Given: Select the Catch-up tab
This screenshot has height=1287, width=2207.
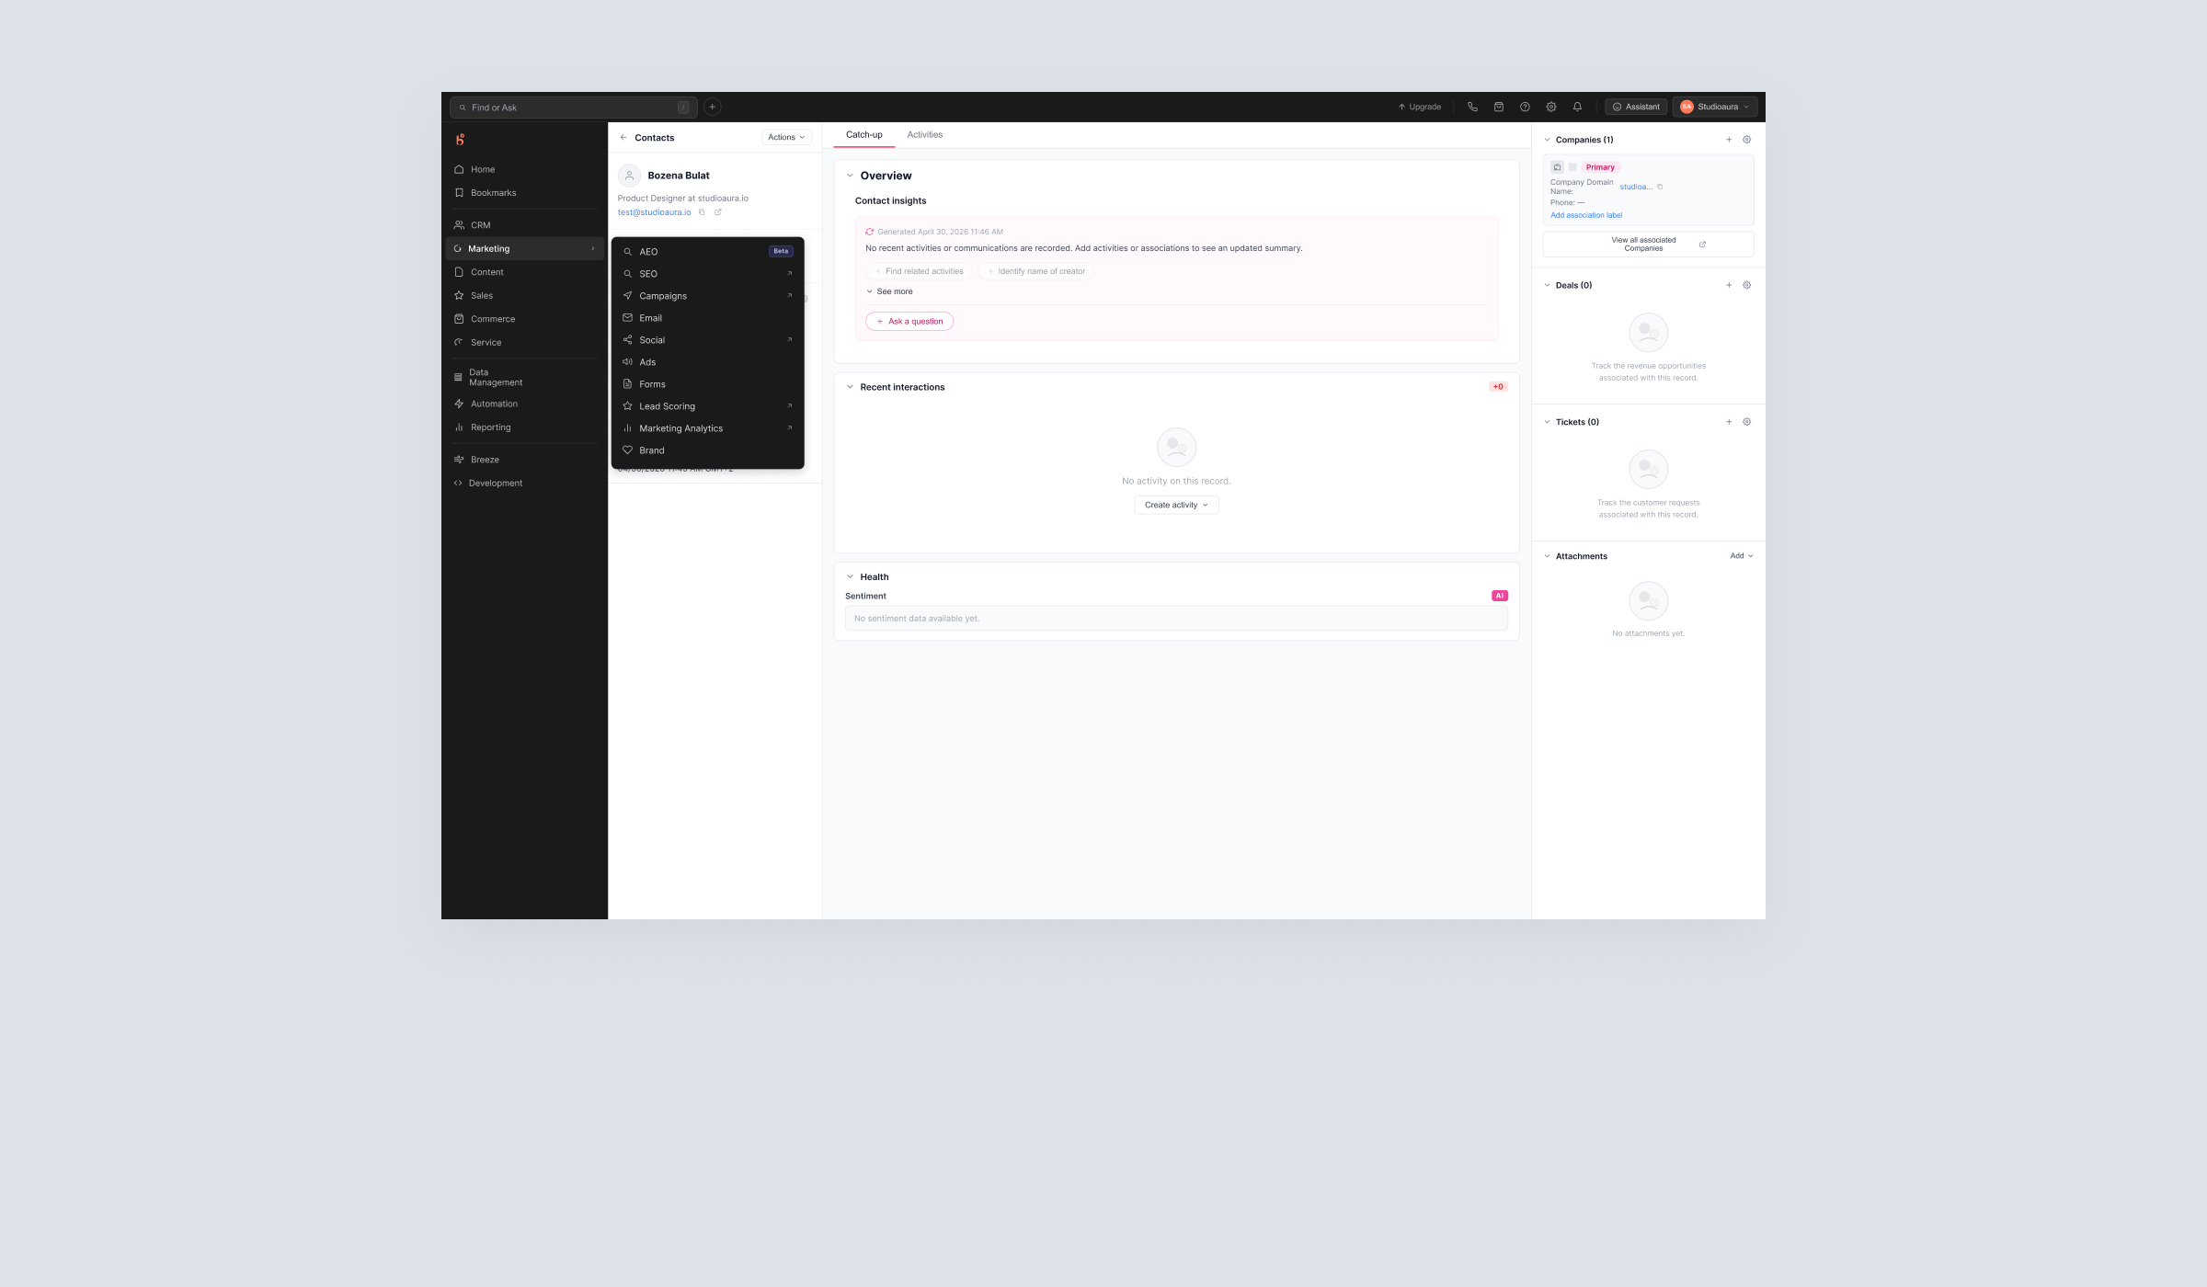Looking at the screenshot, I should (863, 135).
